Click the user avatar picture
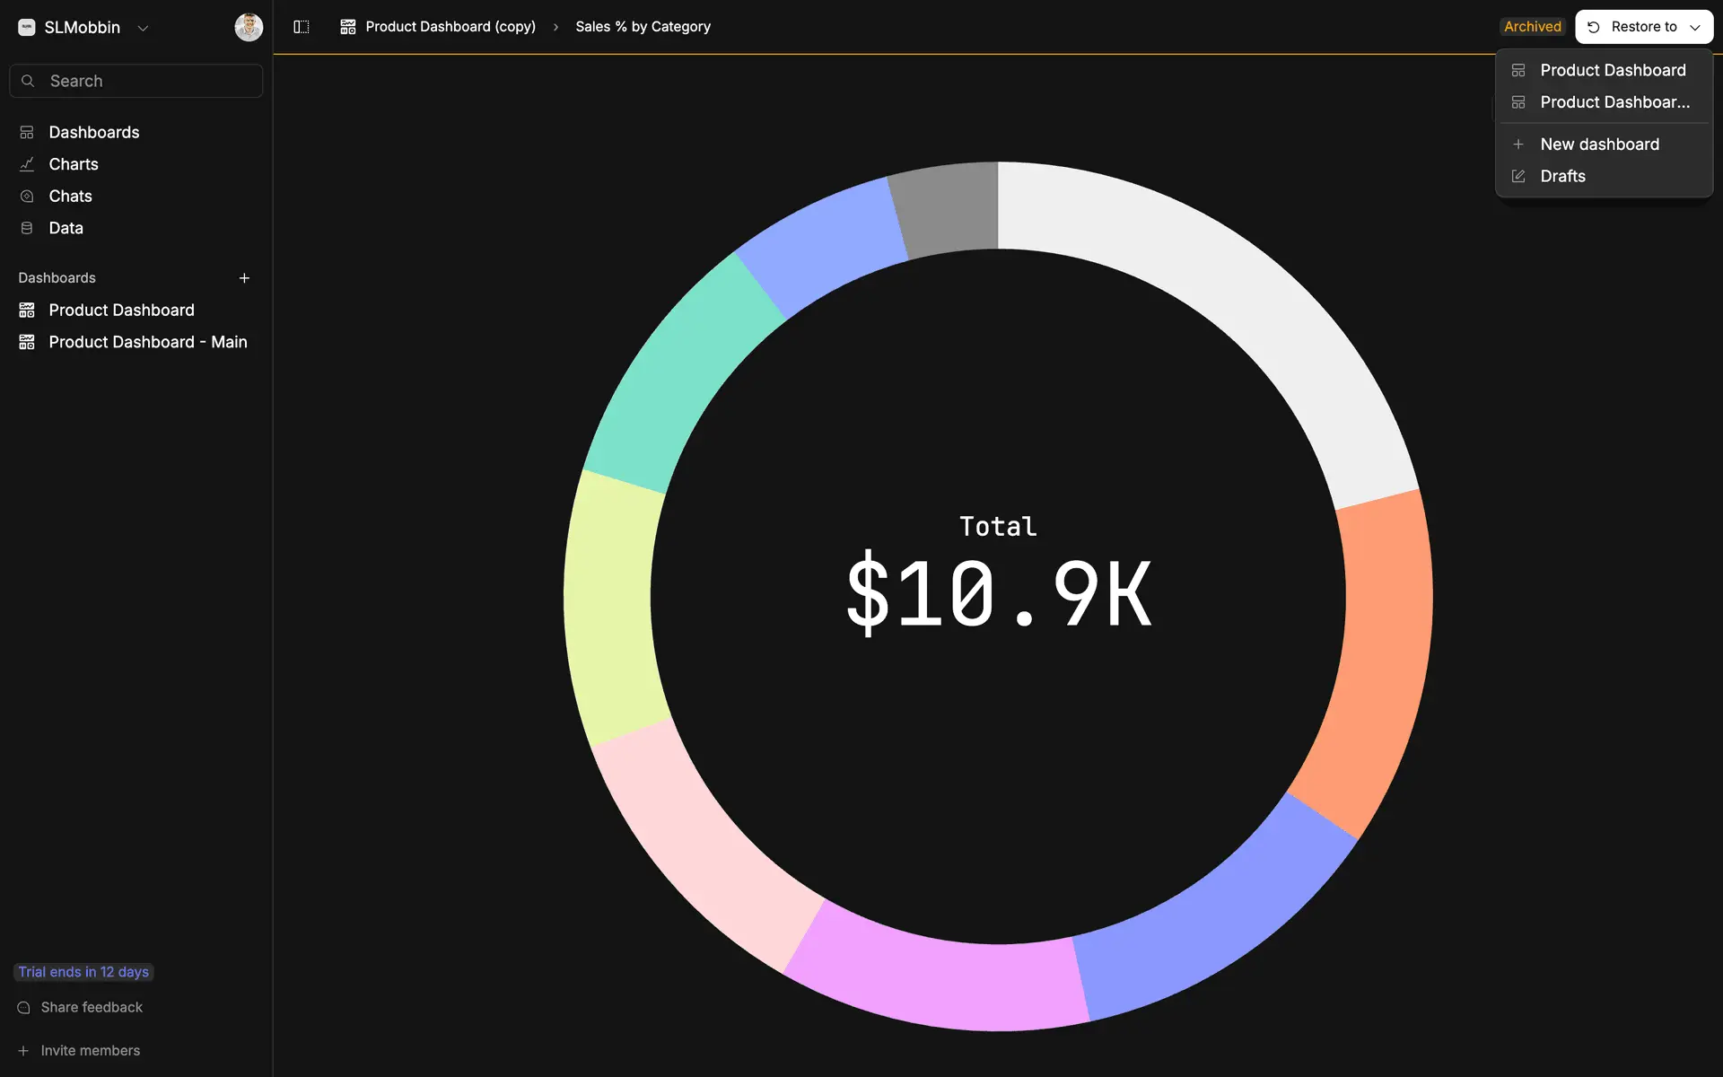Image resolution: width=1723 pixels, height=1077 pixels. (249, 27)
